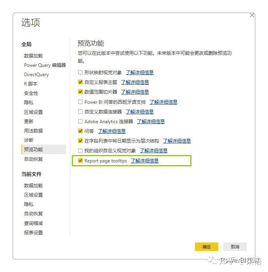
Task: Select 预览功能 in sidebar
Action: click(44, 149)
